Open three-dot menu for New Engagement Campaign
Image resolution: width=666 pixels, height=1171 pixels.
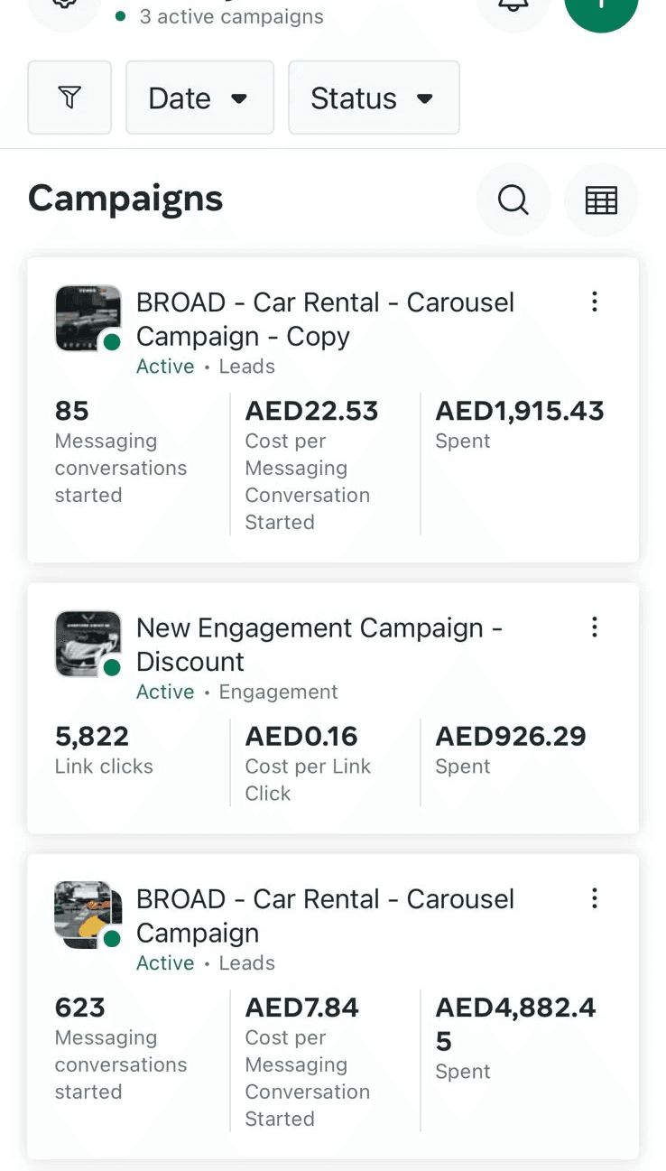(x=594, y=627)
